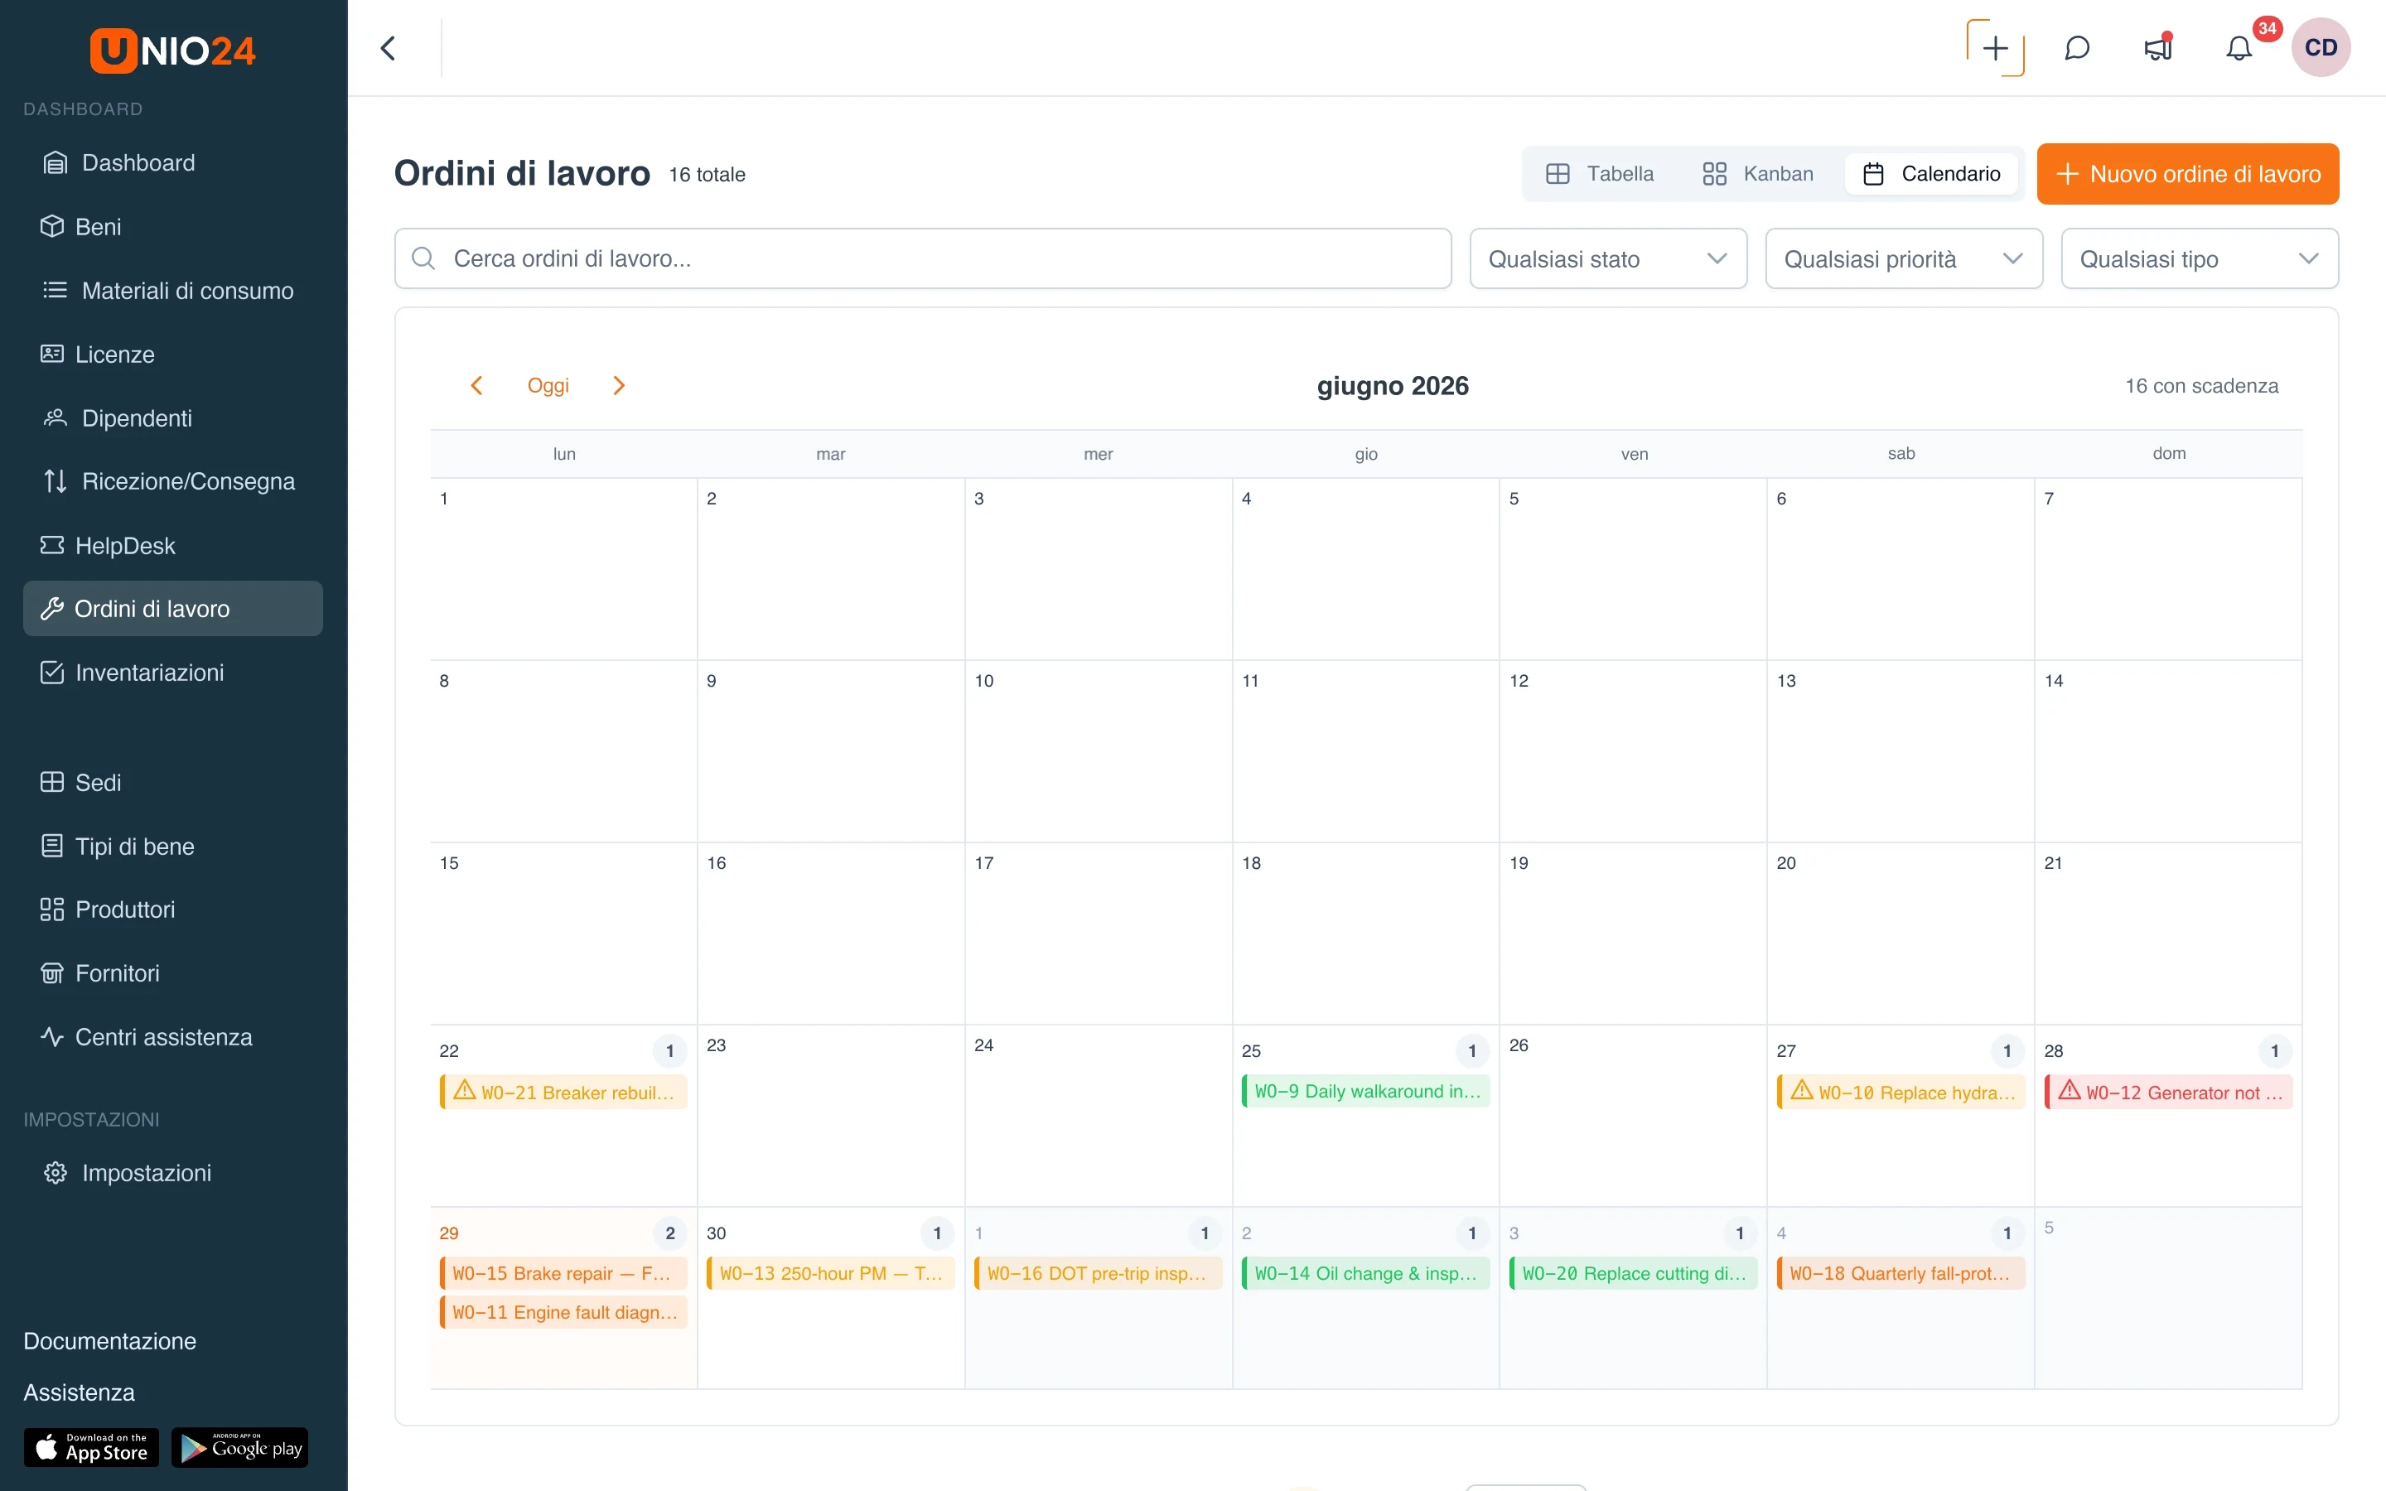This screenshot has width=2386, height=1491.
Task: Switch to Tabella view
Action: click(x=1601, y=174)
